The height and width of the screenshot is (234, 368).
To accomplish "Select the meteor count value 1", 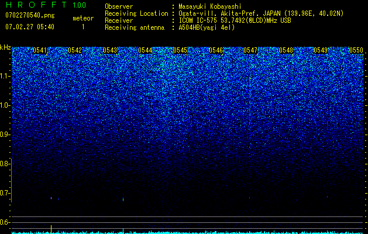I will pos(83,27).
